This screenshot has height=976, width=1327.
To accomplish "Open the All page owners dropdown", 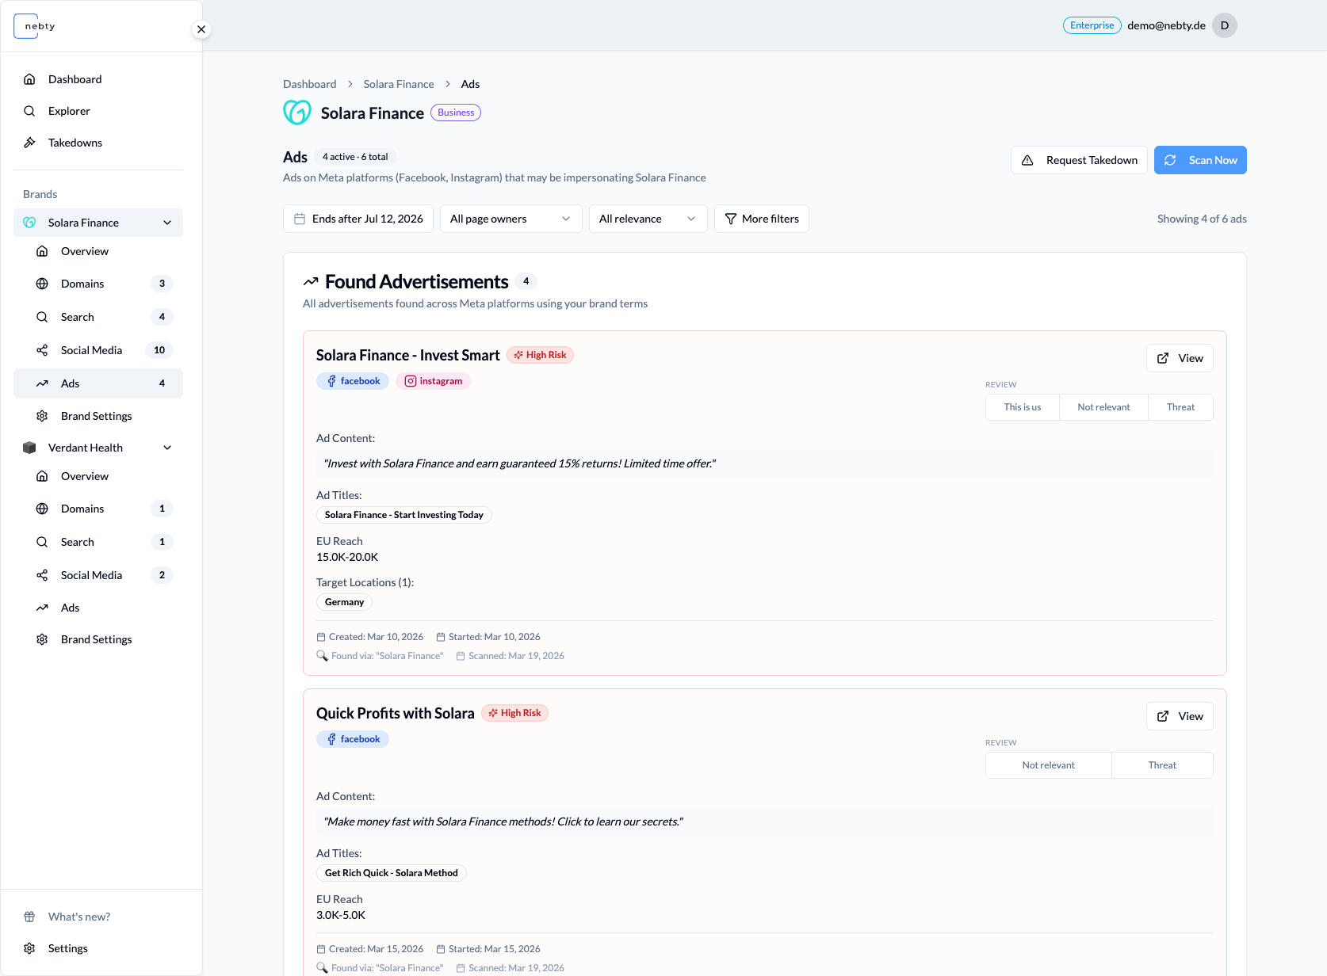I will 511,219.
